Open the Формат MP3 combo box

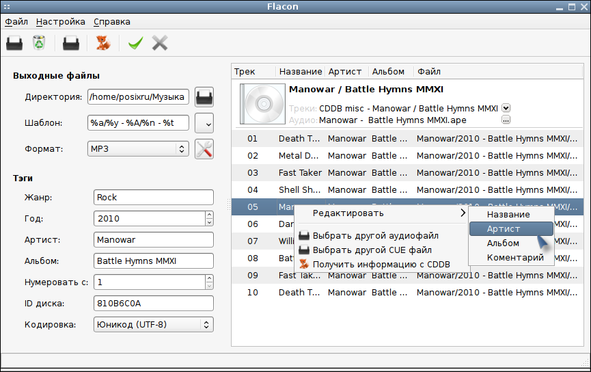coord(138,149)
